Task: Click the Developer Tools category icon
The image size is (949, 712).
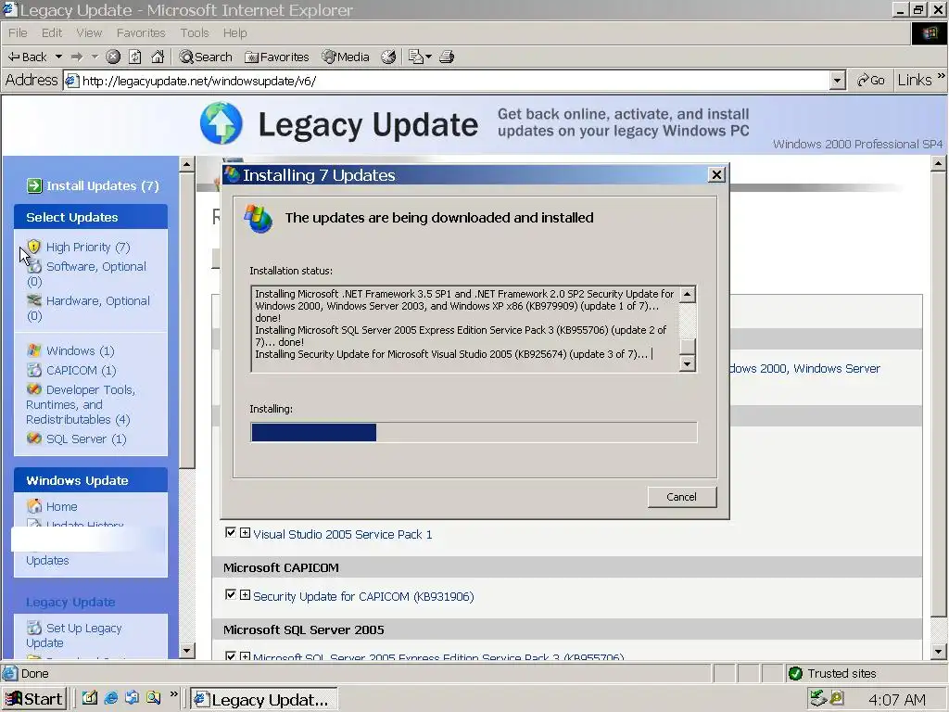Action: point(34,389)
